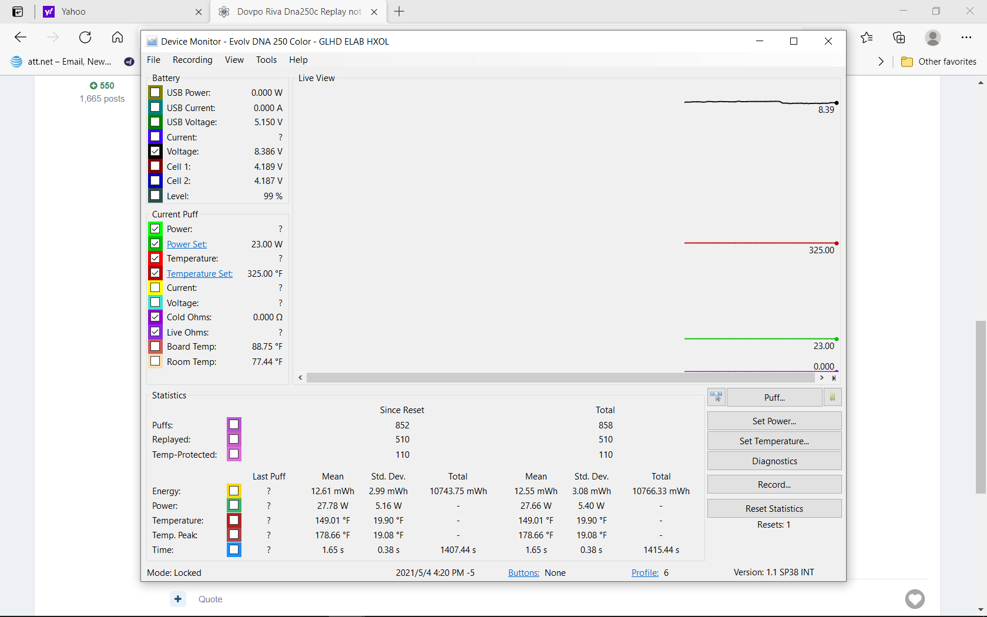Toggle the Board Temp checkbox
The image size is (987, 617).
pyautogui.click(x=155, y=347)
